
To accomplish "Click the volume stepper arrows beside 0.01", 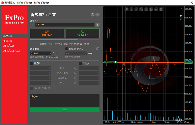I will pos(31,53).
